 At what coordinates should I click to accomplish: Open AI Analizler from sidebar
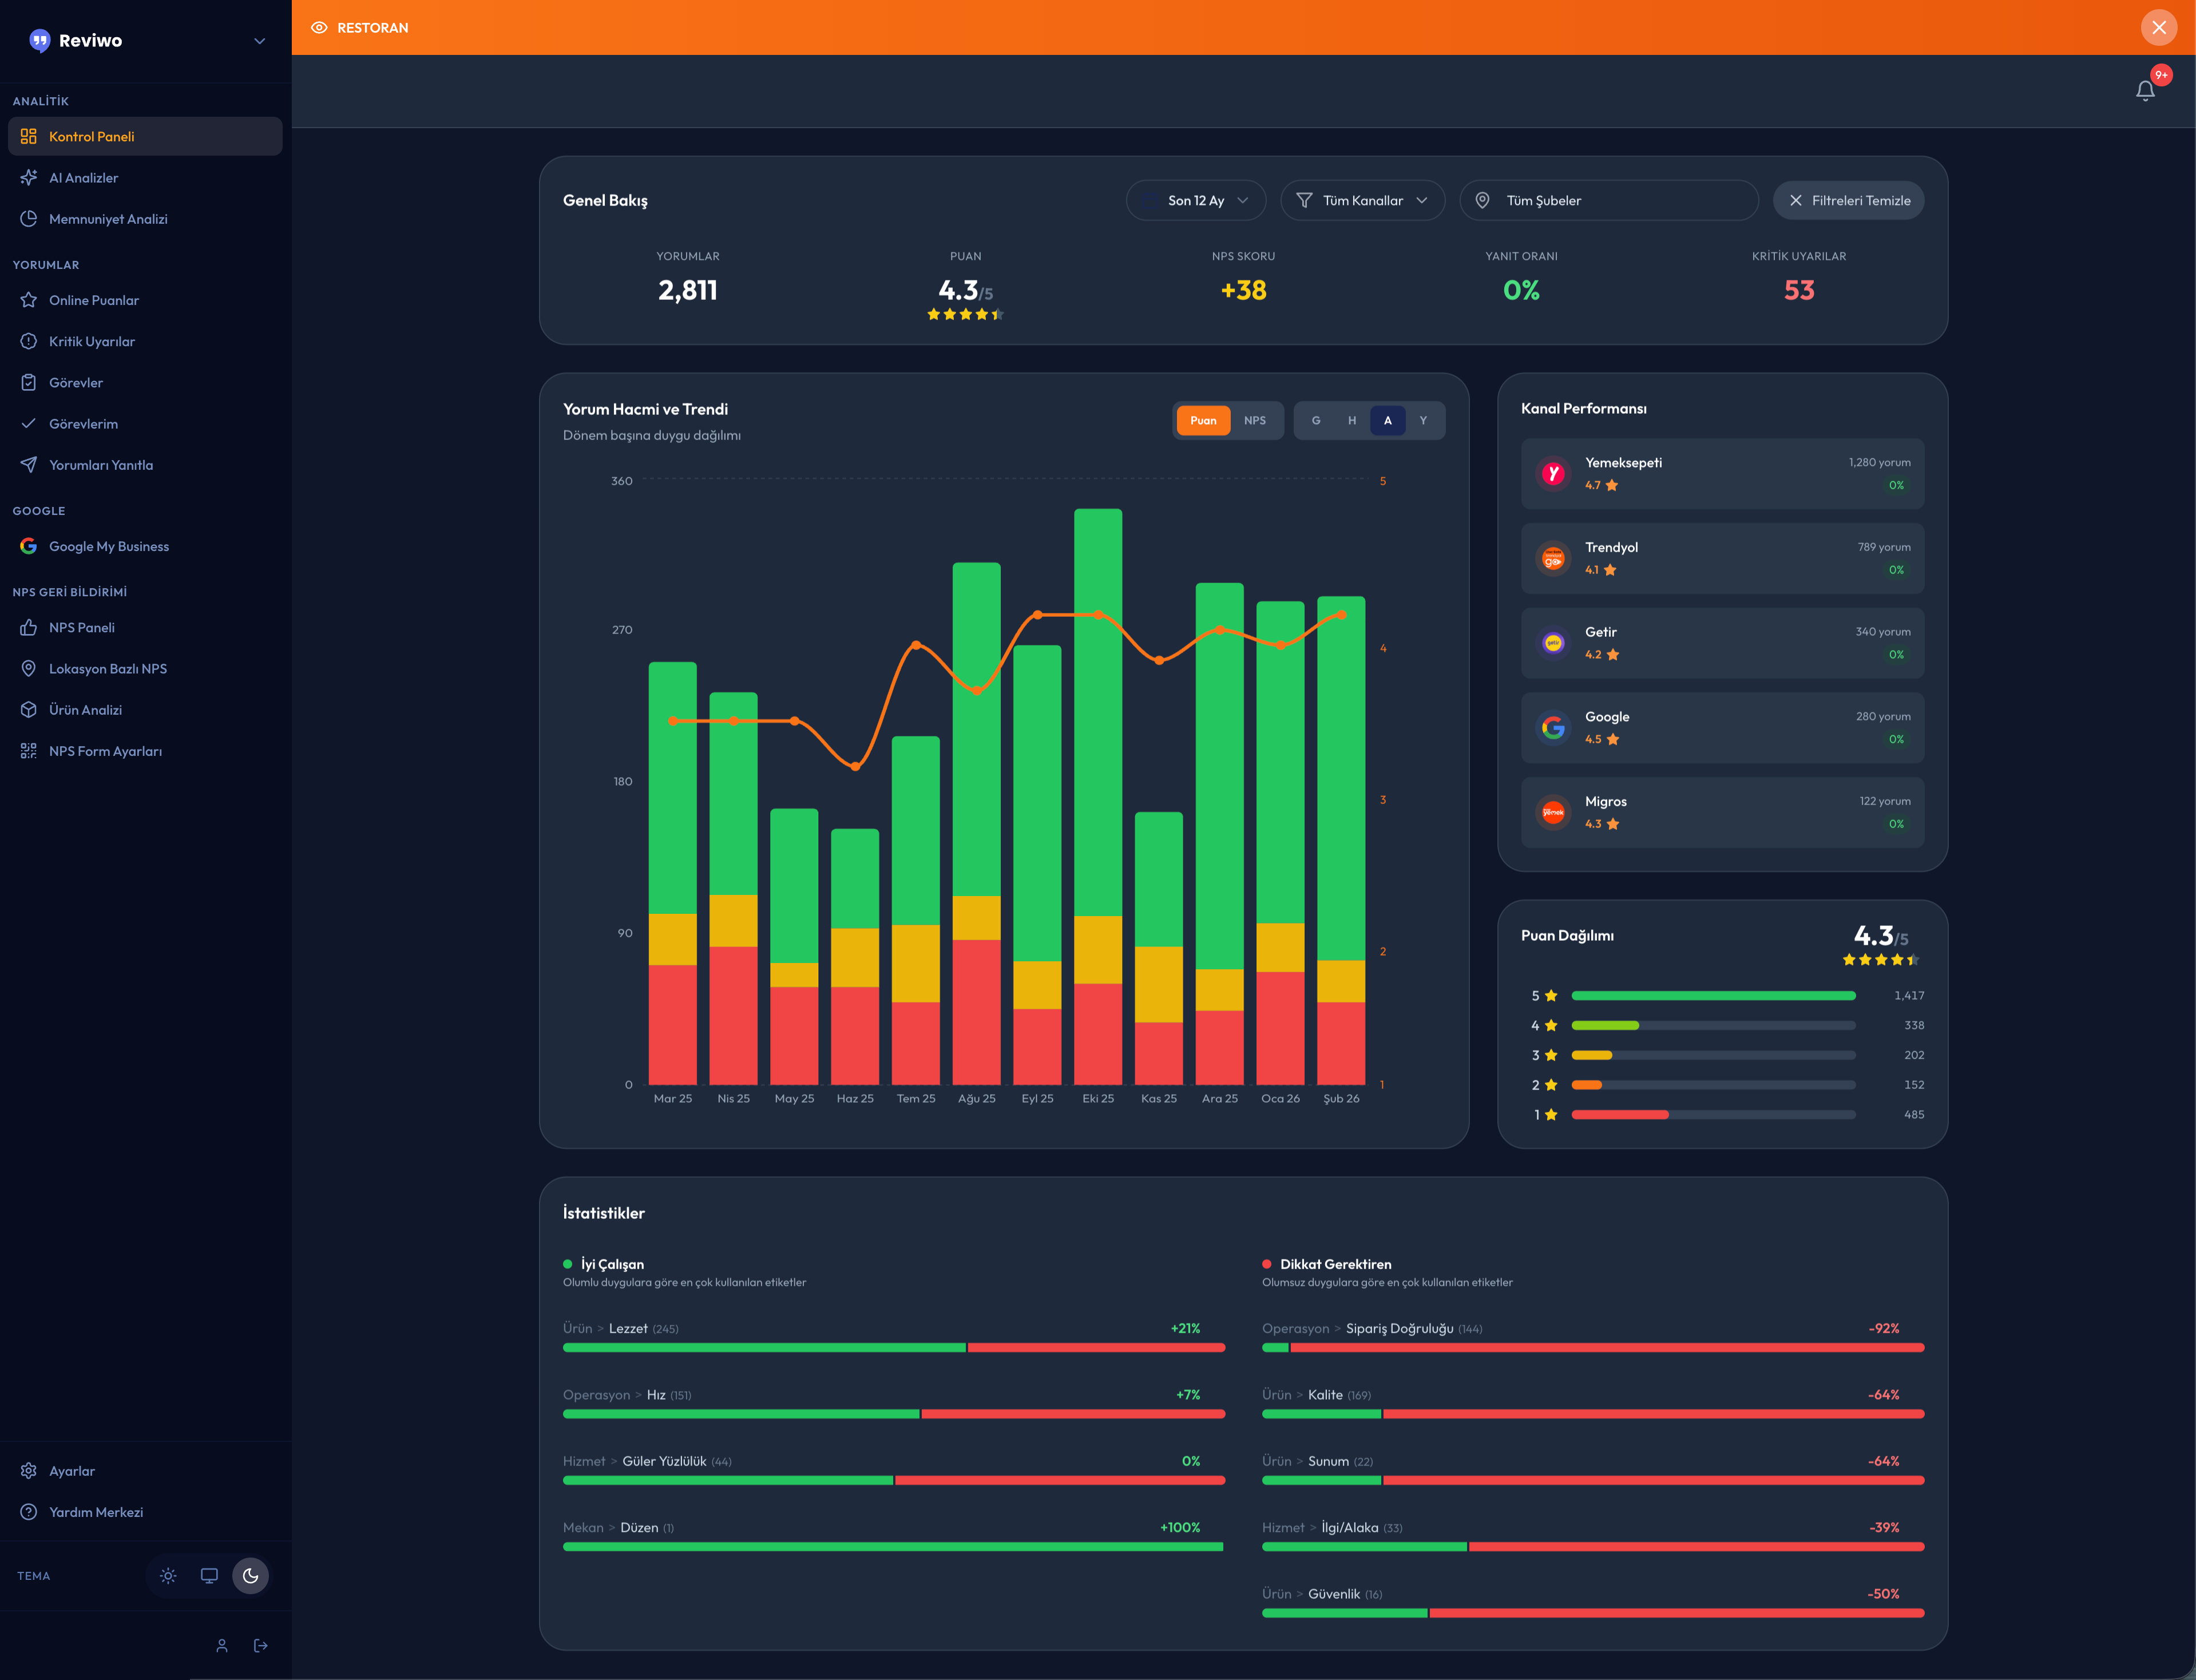[x=83, y=178]
